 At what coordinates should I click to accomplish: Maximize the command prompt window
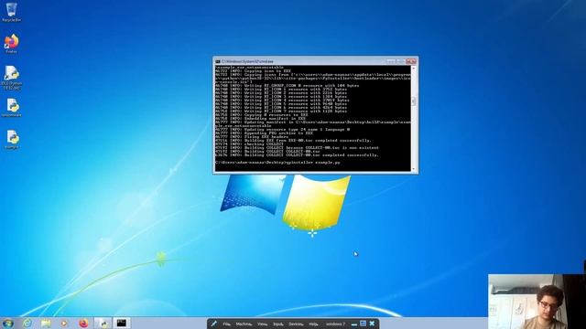point(400,61)
